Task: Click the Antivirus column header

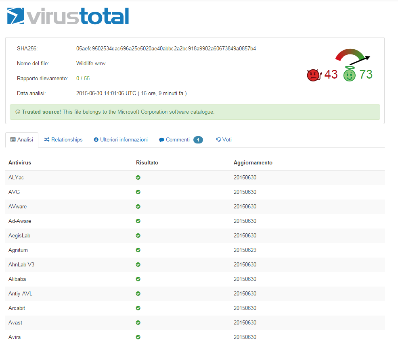Action: pyautogui.click(x=20, y=162)
